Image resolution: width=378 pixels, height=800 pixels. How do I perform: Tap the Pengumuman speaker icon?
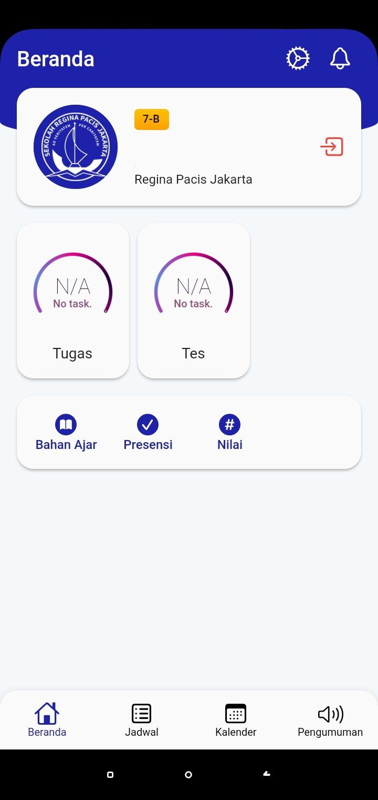331,714
